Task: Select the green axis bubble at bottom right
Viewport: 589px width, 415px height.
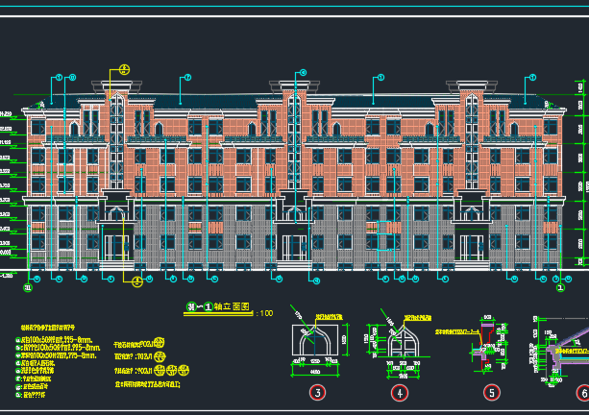Action: pyautogui.click(x=560, y=285)
